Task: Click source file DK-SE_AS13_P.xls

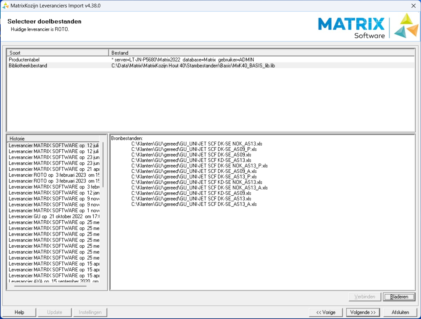Action: click(194, 176)
